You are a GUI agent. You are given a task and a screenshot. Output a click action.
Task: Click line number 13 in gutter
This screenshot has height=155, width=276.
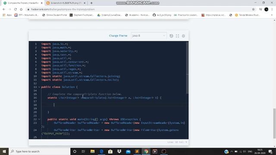pyautogui.click(x=35, y=87)
